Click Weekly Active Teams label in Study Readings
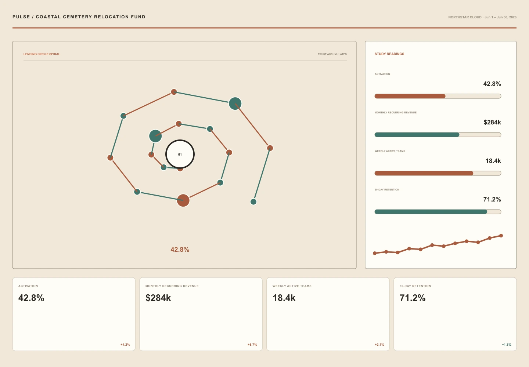 tap(390, 151)
